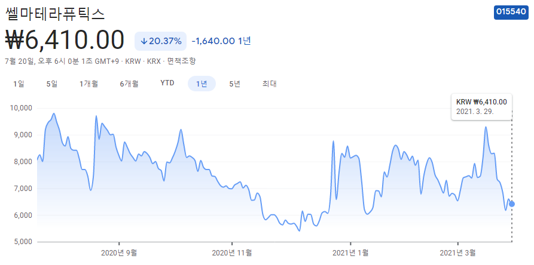Click the 2021년 3월 axis label

(457, 253)
